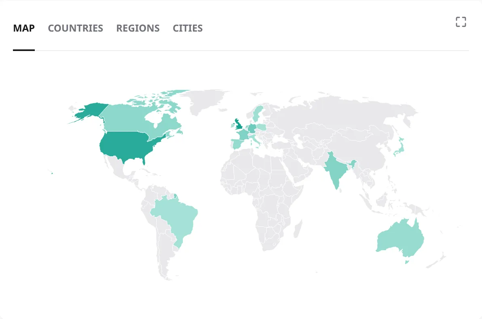Switch to the REGIONS tab
The height and width of the screenshot is (319, 482).
click(x=138, y=28)
